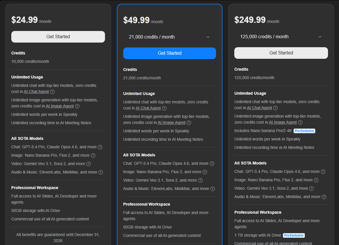Open AI Chat Agent link in $24.99 plan
339x245 pixels.
(36, 92)
